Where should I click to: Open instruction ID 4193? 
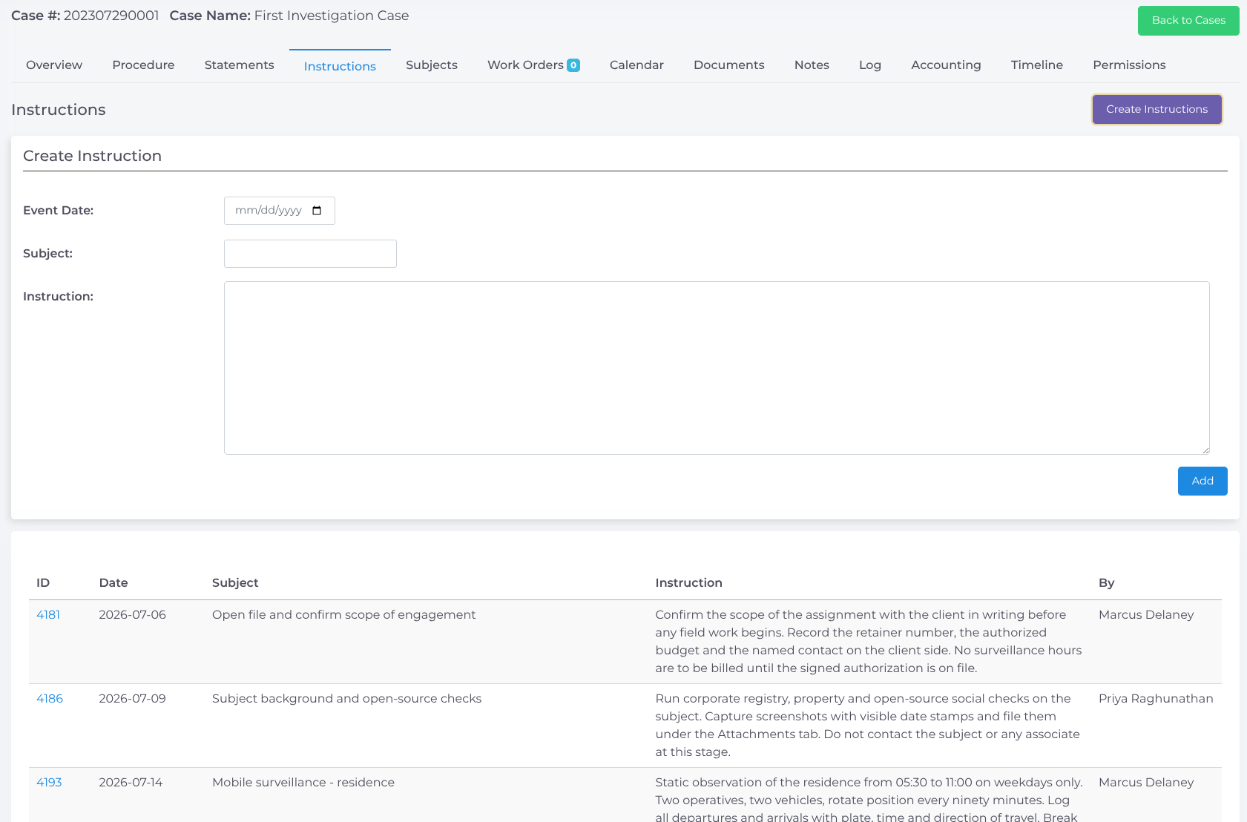tap(49, 783)
